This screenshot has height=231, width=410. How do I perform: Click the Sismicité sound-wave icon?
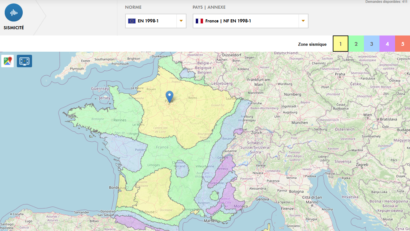[x=14, y=12]
